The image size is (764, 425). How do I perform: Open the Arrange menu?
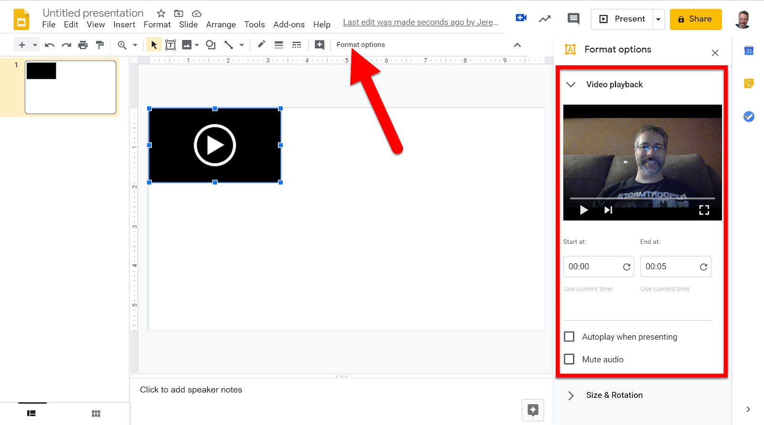(221, 24)
